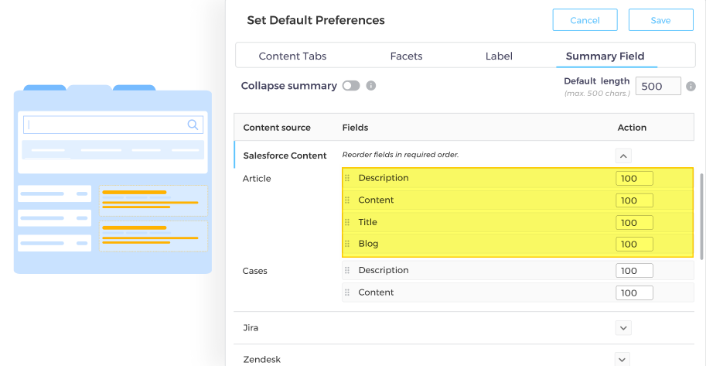The width and height of the screenshot is (706, 366).
Task: Open the Facets tab
Action: [406, 56]
